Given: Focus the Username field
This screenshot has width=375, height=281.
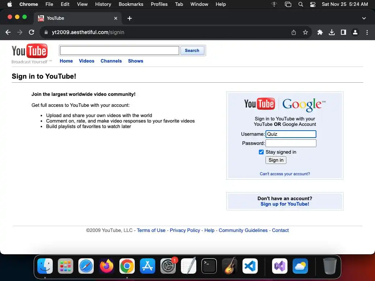Looking at the screenshot, I should point(291,134).
